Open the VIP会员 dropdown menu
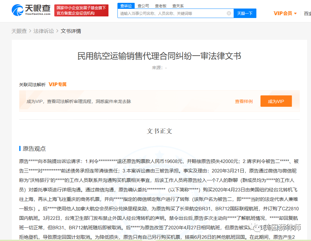 coord(284,13)
